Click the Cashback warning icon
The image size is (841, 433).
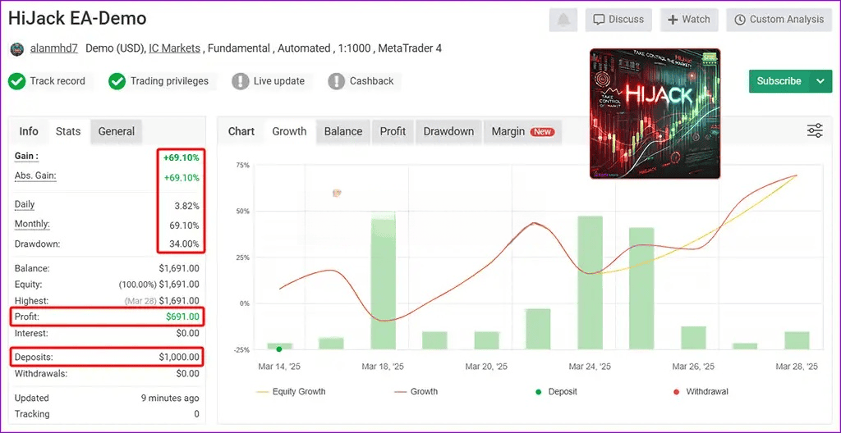click(x=336, y=81)
